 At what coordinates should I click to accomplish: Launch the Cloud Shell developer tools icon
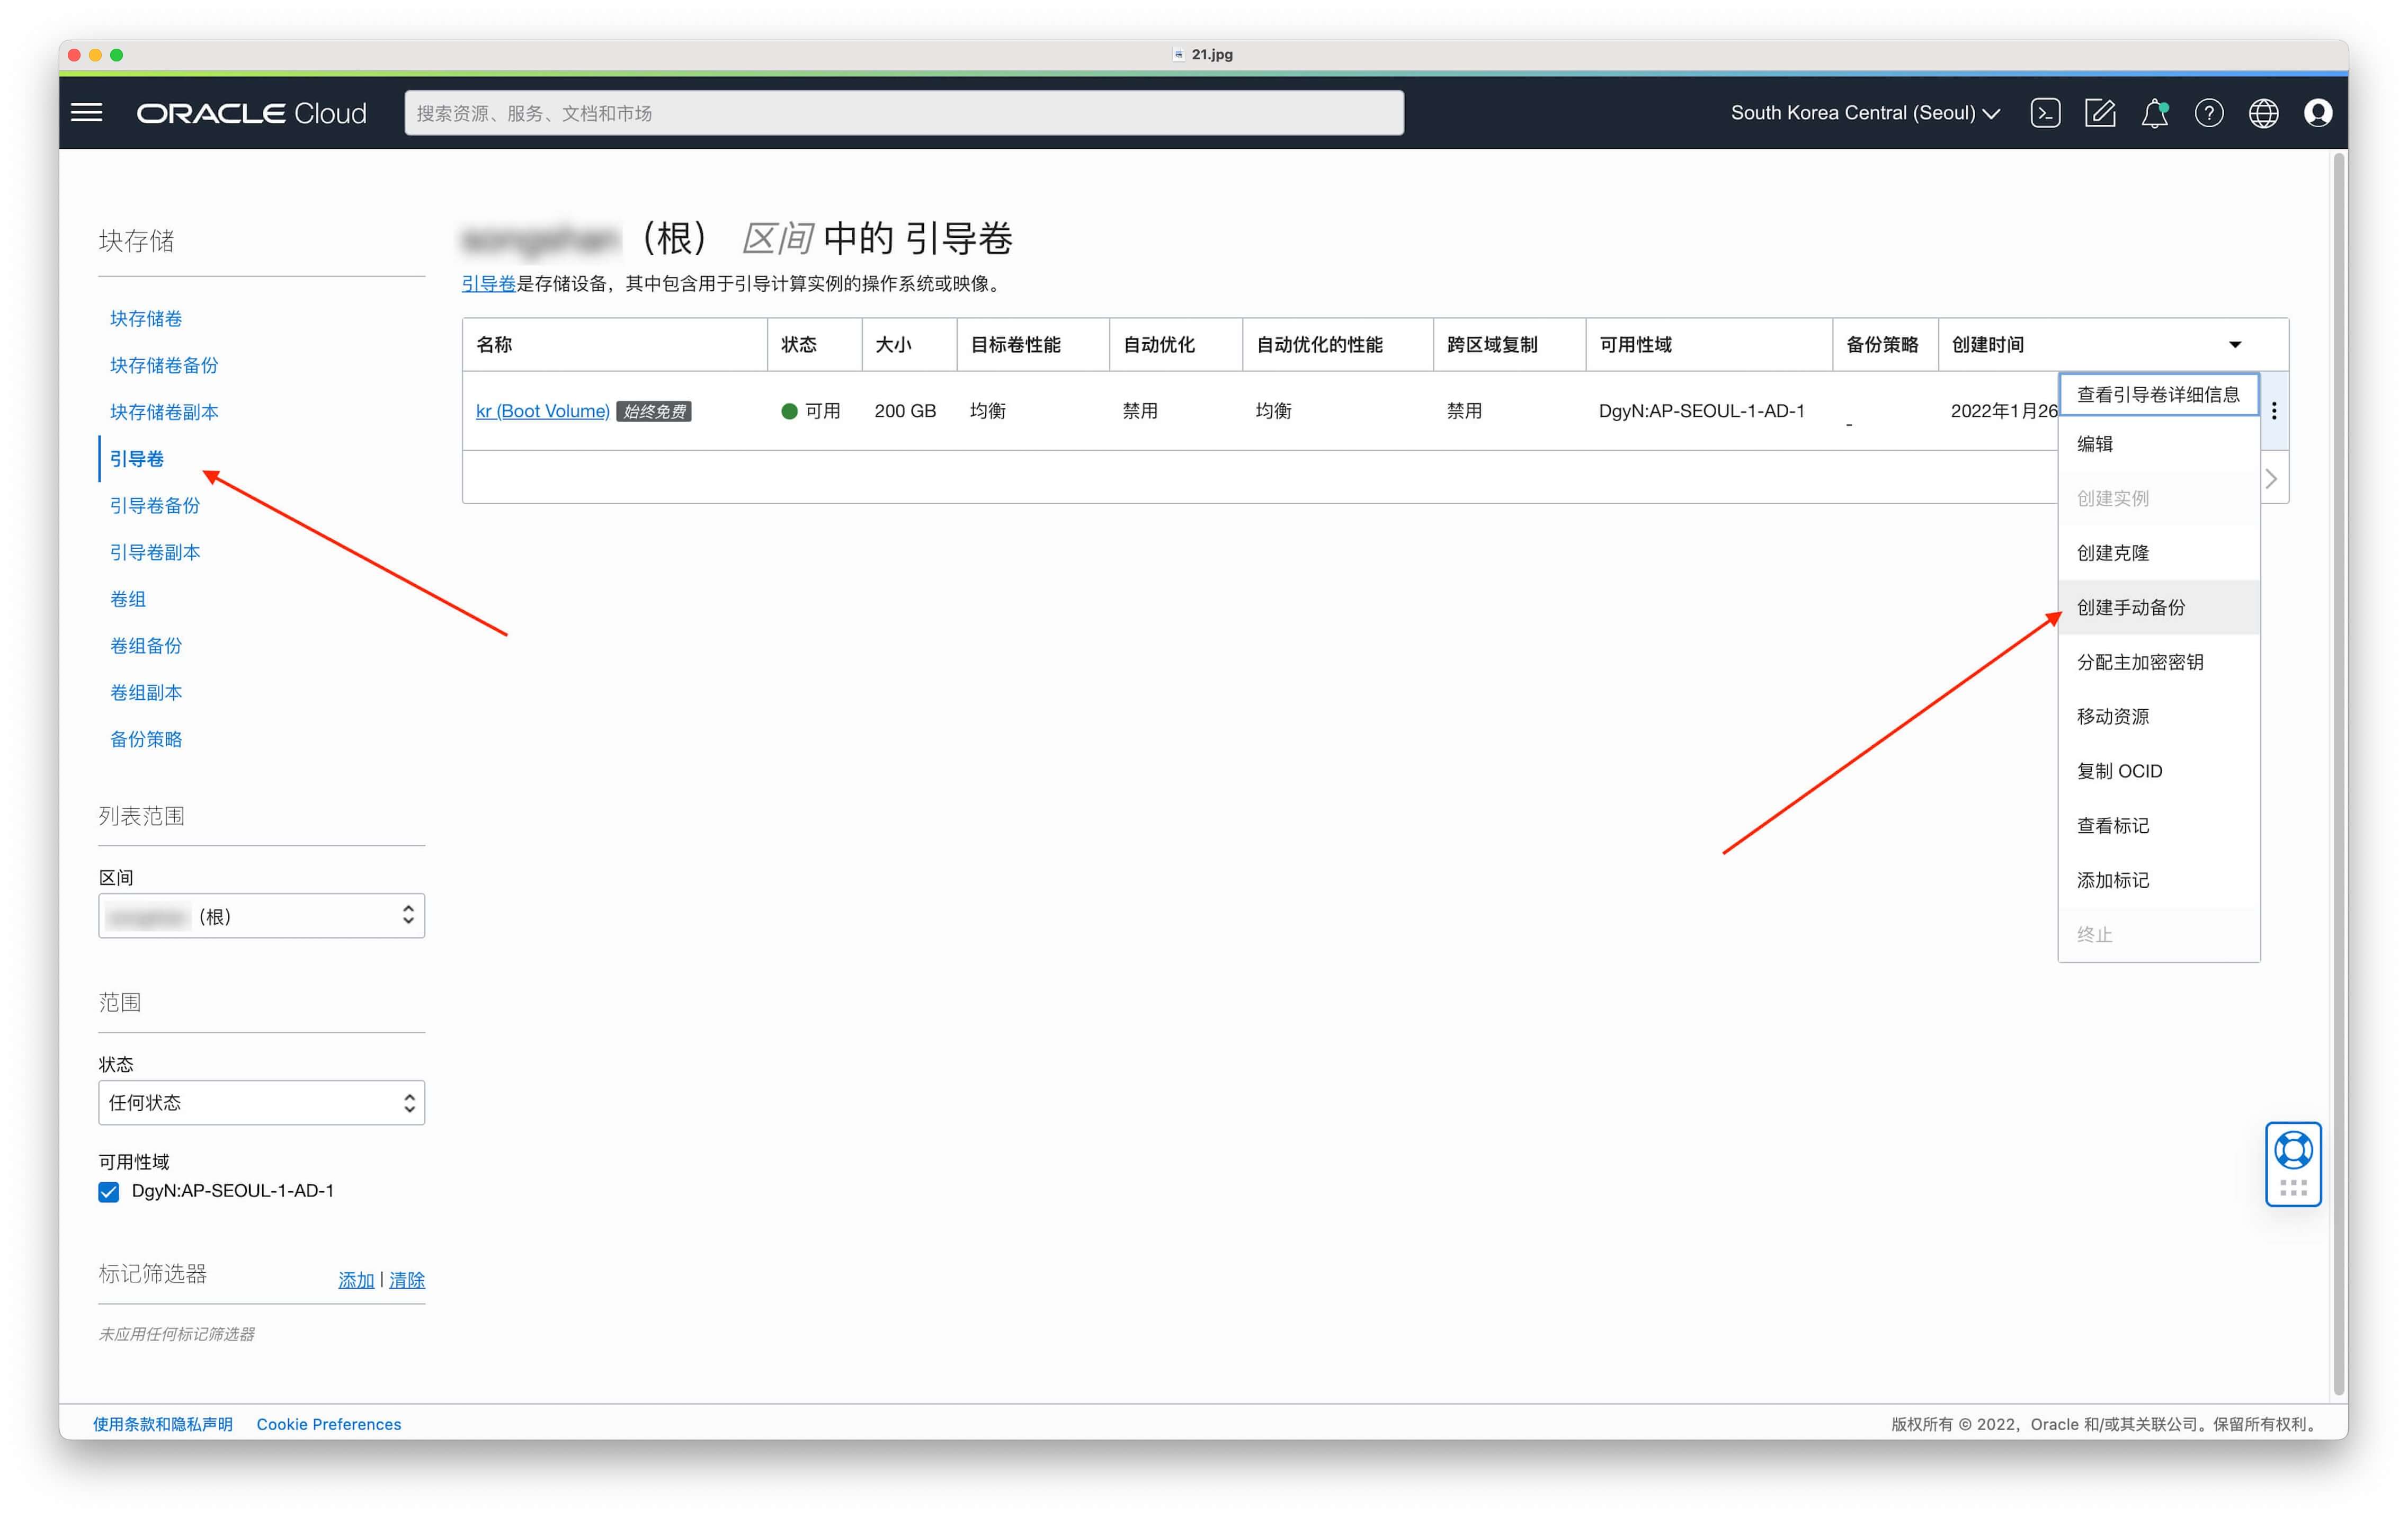coord(2045,113)
